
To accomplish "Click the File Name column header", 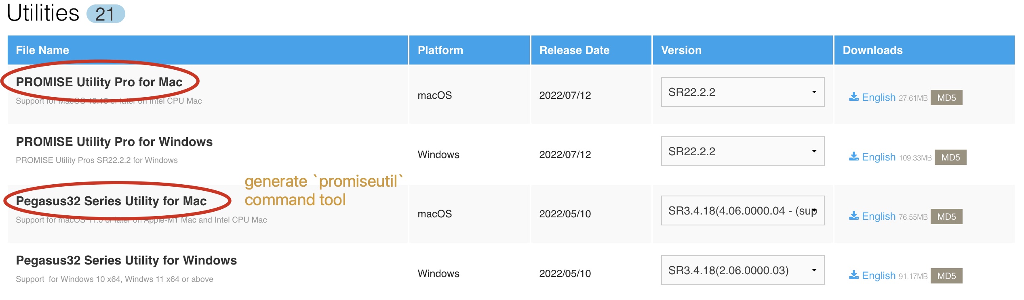I will [207, 50].
